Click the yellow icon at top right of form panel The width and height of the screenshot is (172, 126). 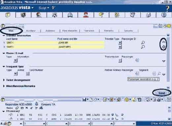(x=169, y=26)
